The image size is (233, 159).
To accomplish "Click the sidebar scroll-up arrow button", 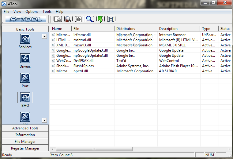I will pos(44,36).
